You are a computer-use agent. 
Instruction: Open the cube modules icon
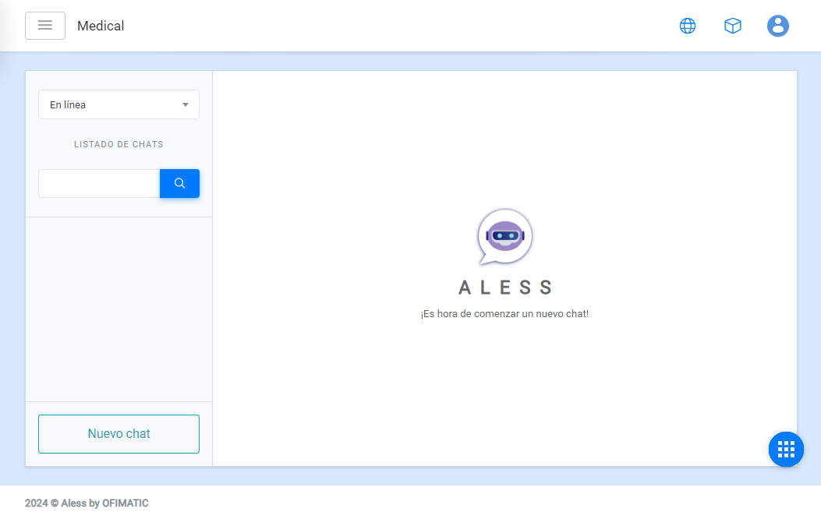[732, 26]
